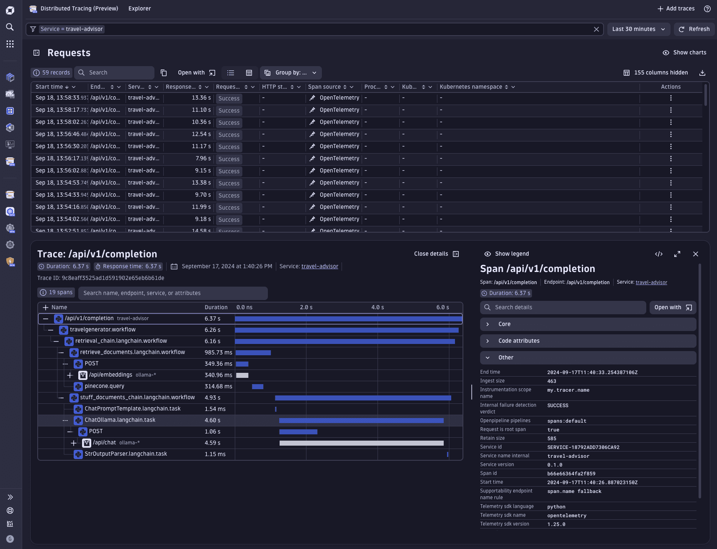Screen dimensions: 717x549
Task: Open the support lifebuoy icon in sidebar
Action: tap(10, 511)
